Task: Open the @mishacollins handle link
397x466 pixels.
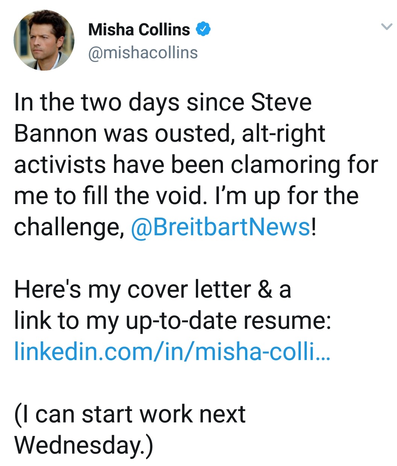Action: click(143, 53)
